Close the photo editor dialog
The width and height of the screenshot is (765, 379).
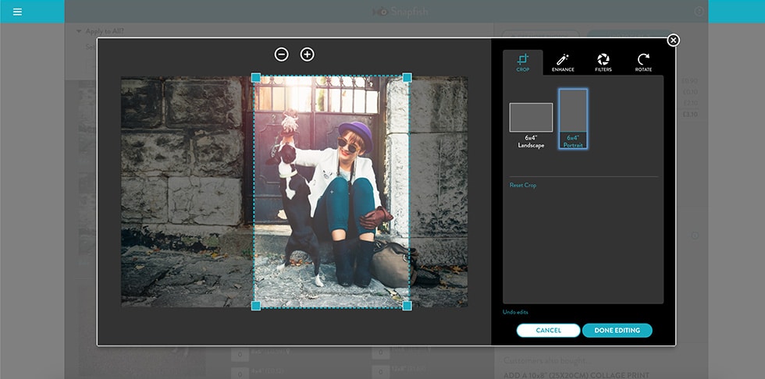[673, 41]
